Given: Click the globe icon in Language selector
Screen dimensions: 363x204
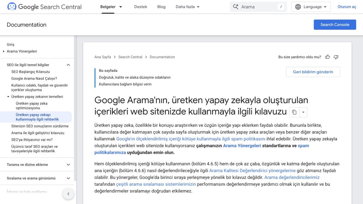Looking at the screenshot, I should [298, 7].
